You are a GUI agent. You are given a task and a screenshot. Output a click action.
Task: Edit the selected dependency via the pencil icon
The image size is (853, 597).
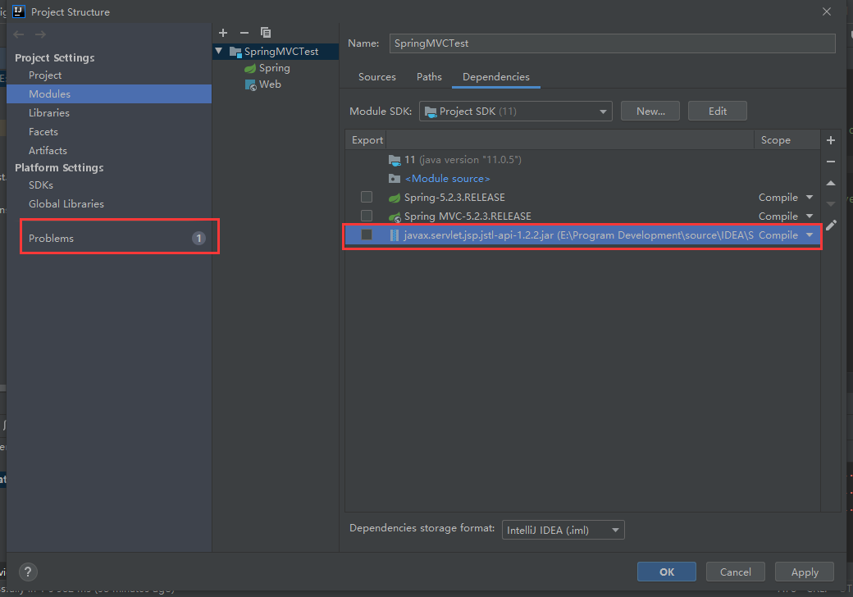(830, 224)
